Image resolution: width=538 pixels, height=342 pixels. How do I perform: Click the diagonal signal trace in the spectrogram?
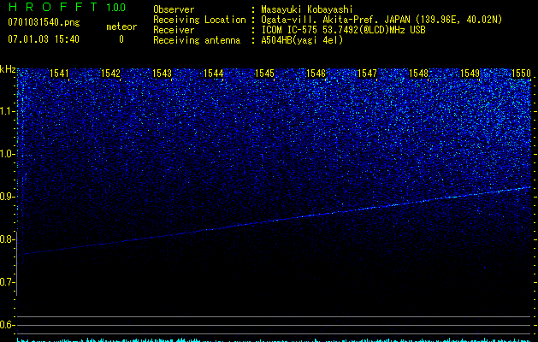(x=277, y=221)
